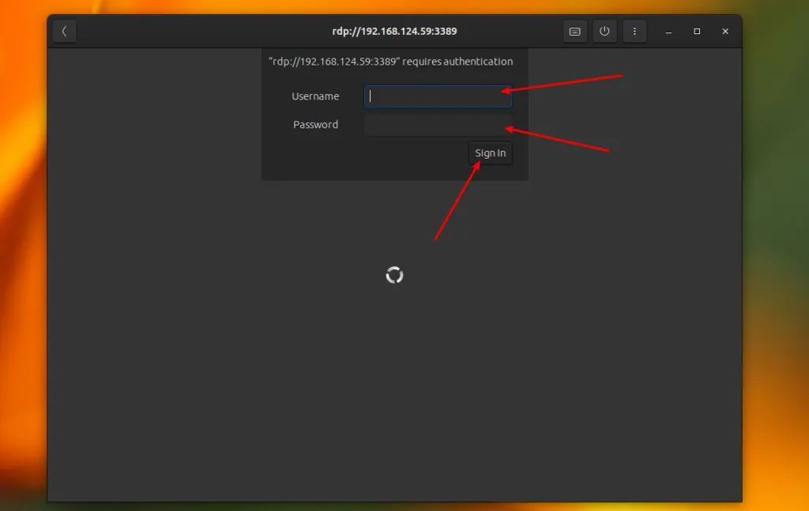Close the rdp connection window
The width and height of the screenshot is (809, 511).
[725, 32]
